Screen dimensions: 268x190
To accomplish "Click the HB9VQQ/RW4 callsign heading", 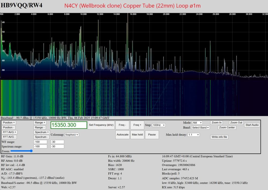I will (21, 5).
